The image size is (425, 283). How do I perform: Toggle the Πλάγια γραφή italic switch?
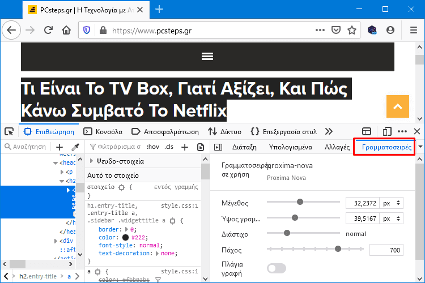(x=276, y=268)
